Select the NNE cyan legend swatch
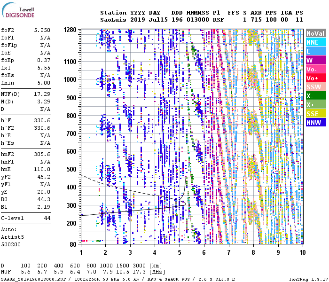The width and height of the screenshot is (329, 282). click(316, 42)
